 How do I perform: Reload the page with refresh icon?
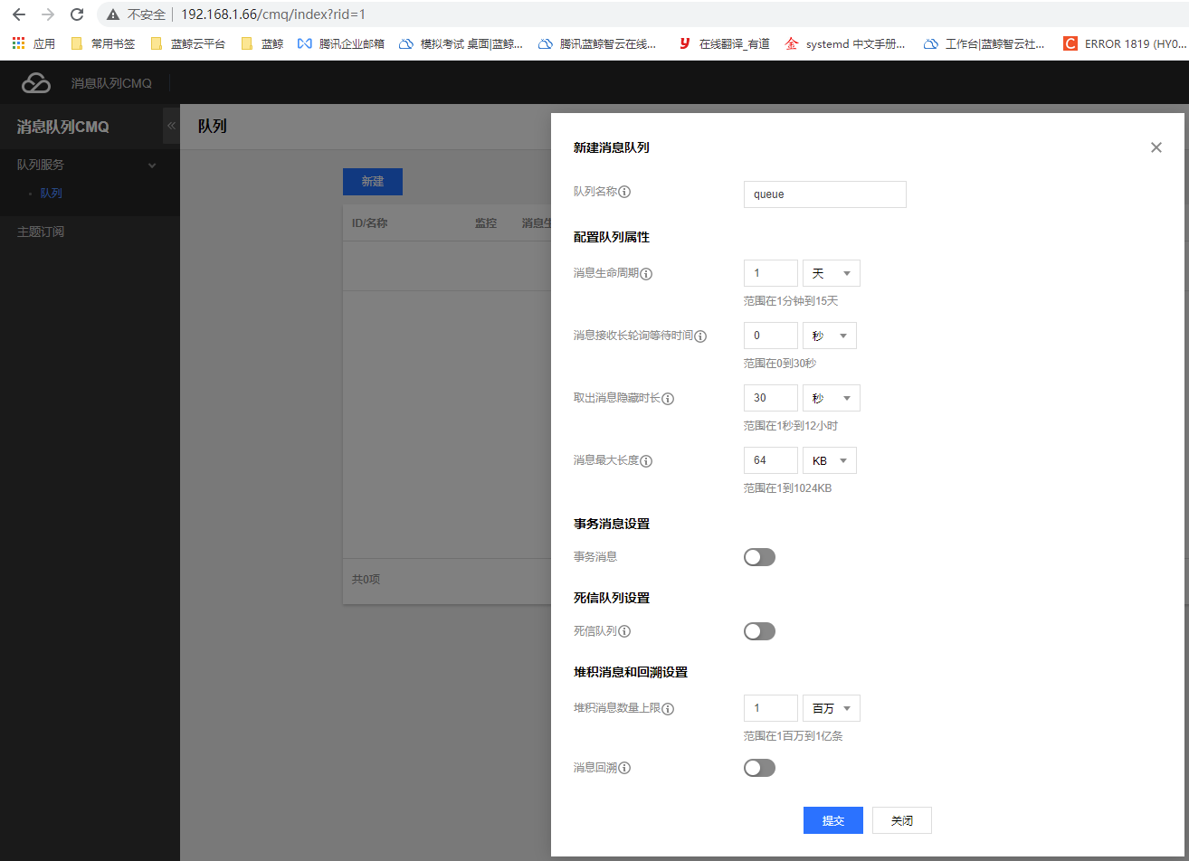(x=77, y=14)
